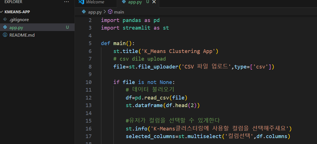This screenshot has height=144, width=317.
Task: Click the '#유저가 컬럼을 선택할 수 있게한다' comment
Action: (x=173, y=121)
